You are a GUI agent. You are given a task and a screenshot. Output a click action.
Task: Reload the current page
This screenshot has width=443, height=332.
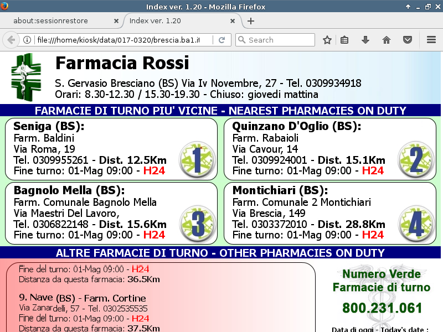[x=222, y=40]
